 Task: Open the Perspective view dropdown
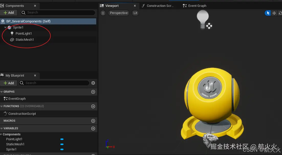[119, 13]
